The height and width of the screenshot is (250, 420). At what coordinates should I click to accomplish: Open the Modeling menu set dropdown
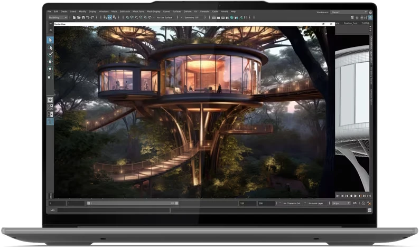point(58,17)
